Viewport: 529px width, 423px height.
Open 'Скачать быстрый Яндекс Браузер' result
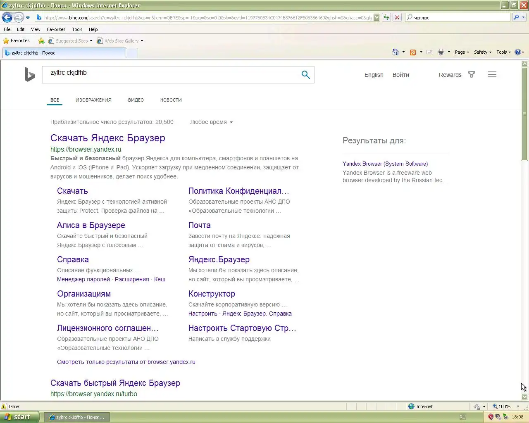tap(115, 383)
